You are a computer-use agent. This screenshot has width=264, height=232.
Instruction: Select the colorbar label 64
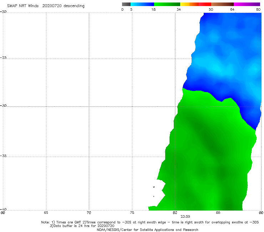[232, 9]
